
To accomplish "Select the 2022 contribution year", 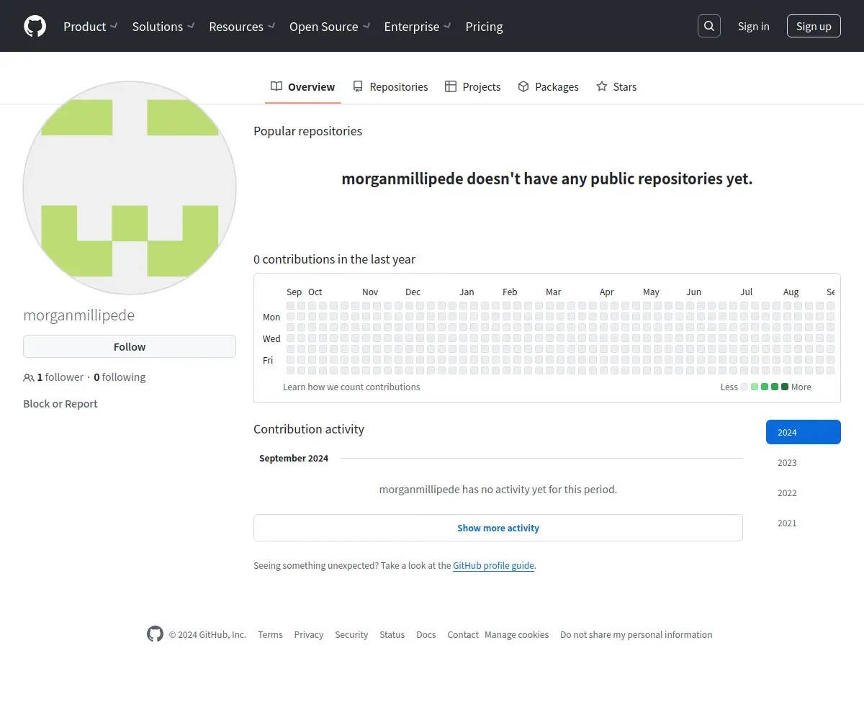I will (x=804, y=492).
